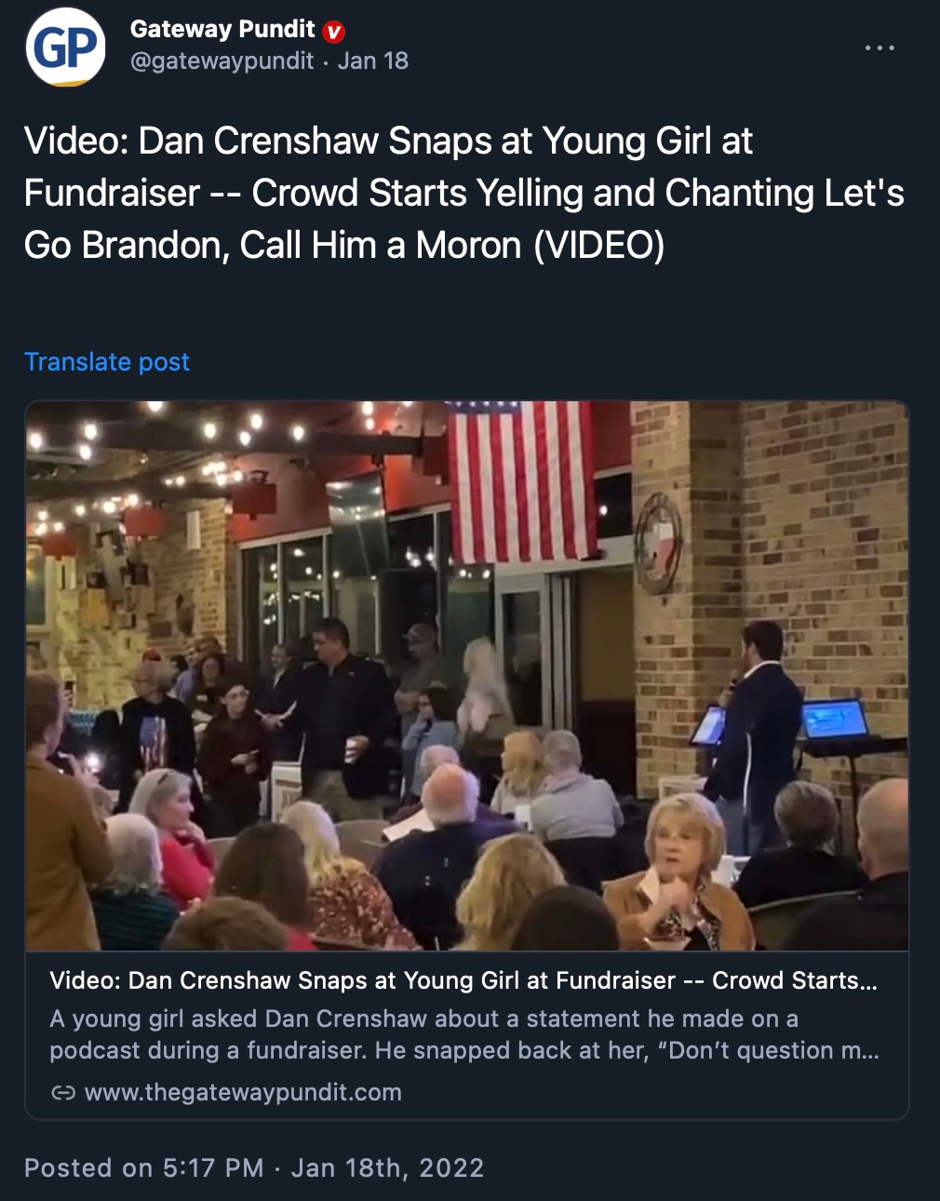This screenshot has height=1201, width=940.
Task: Open the @gatewaypundit handle link
Action: pos(222,61)
